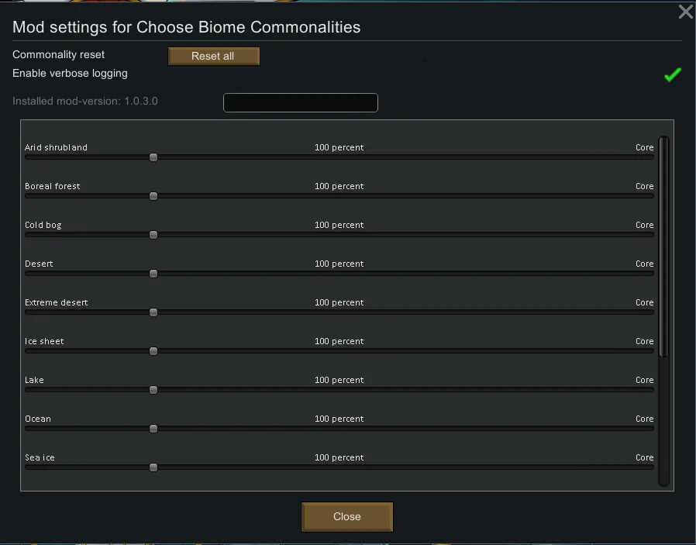Click the Ocean biome label
696x545 pixels.
(38, 419)
